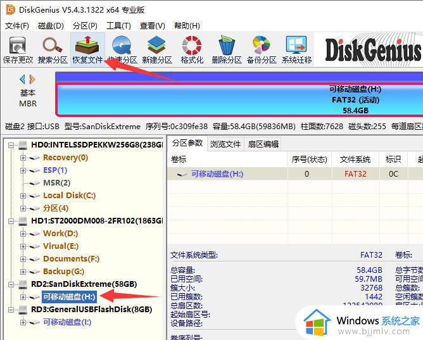
Task: Open the 文件(F) menu
Action: [17, 25]
